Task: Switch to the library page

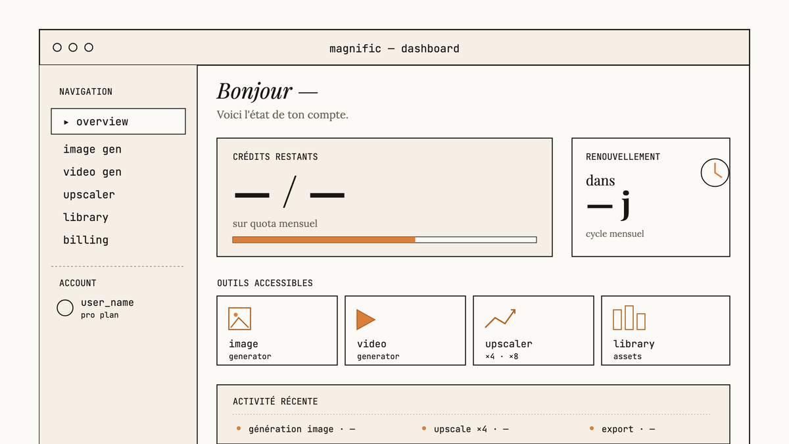Action: [85, 217]
